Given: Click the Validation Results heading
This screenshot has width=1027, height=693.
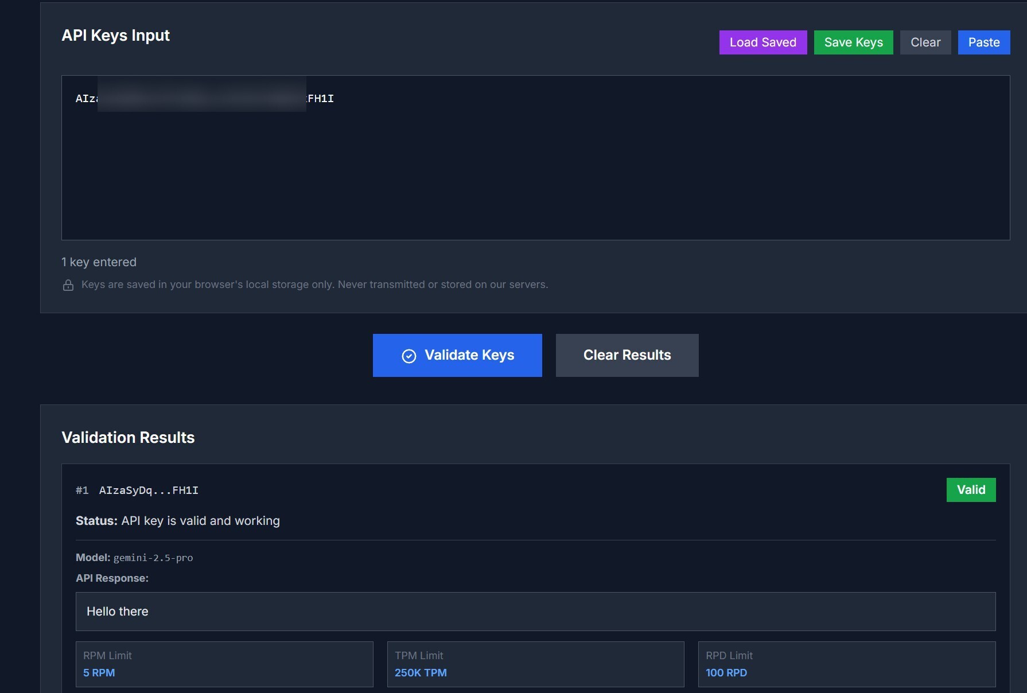Looking at the screenshot, I should coord(128,438).
